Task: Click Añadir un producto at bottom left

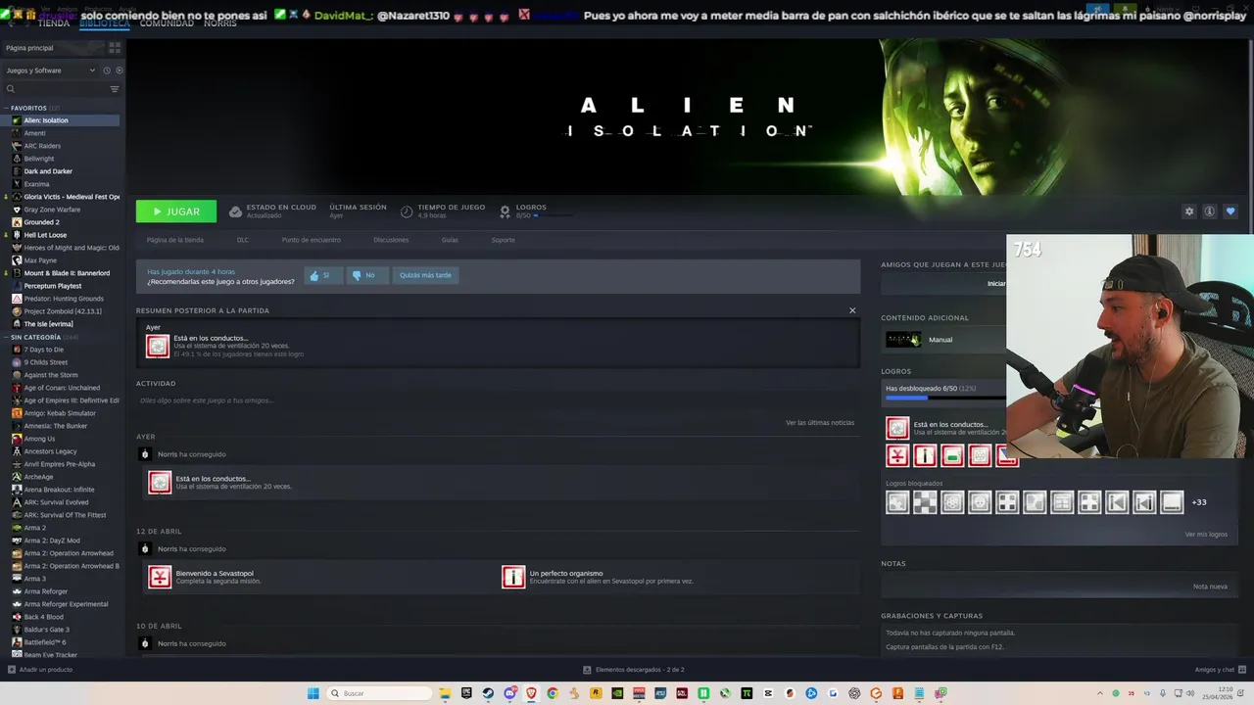Action: (x=40, y=670)
